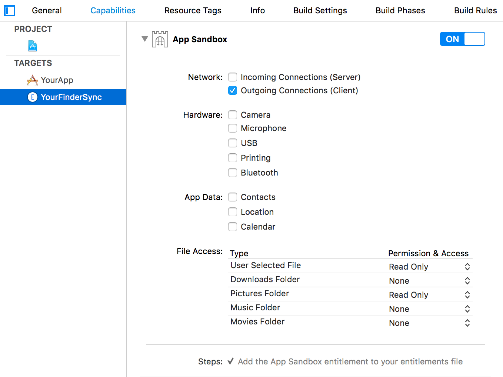The height and width of the screenshot is (377, 503).
Task: Toggle the navigator sidebar panel icon
Action: click(x=10, y=11)
